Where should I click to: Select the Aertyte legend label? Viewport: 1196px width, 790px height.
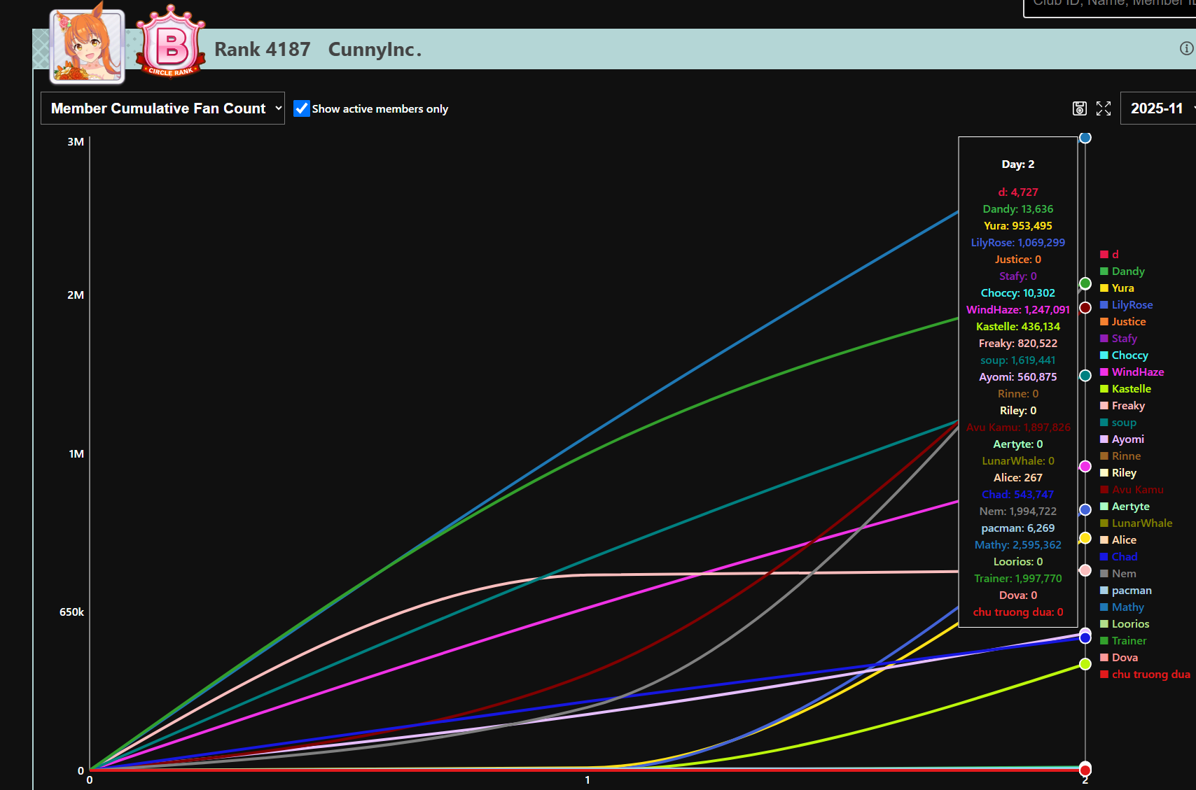[1131, 507]
